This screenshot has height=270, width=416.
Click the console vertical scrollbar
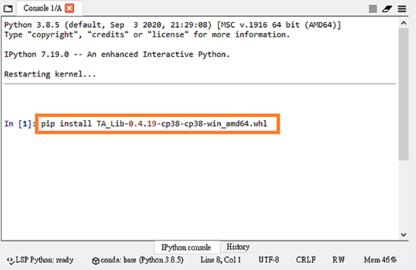coord(403,97)
